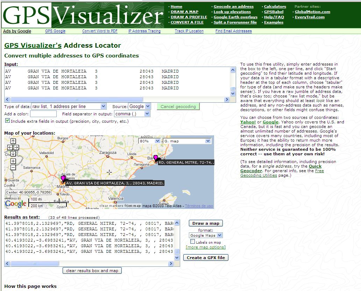
Task: Open the Type of data dropdown
Action: 69,106
